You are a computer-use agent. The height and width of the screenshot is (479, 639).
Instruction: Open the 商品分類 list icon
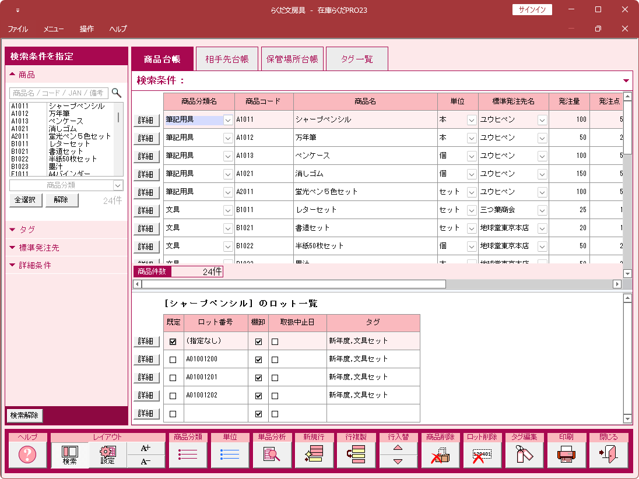188,454
